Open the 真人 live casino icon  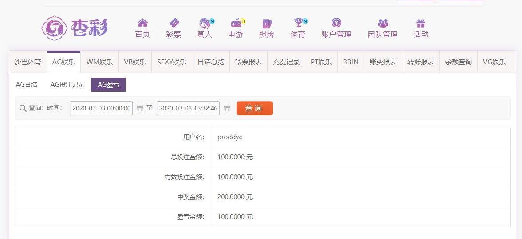point(205,23)
